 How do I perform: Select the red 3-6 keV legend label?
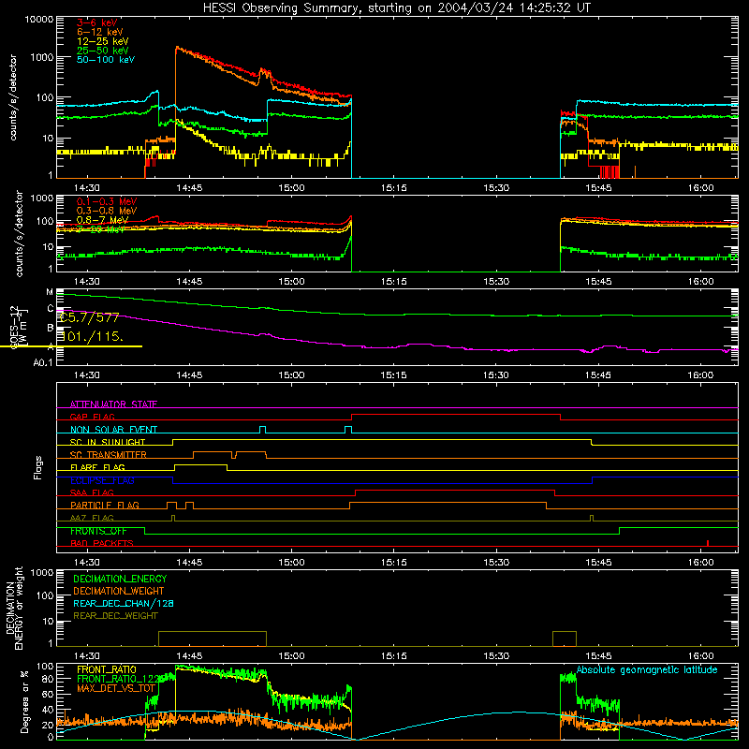tap(97, 22)
